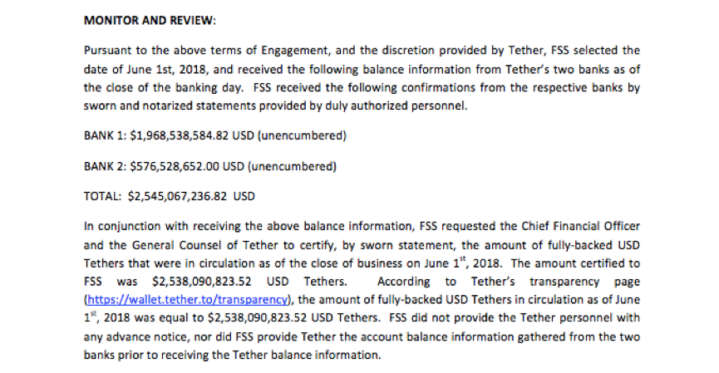Click the "BANK 2:" label
The width and height of the screenshot is (719, 373).
105,166
